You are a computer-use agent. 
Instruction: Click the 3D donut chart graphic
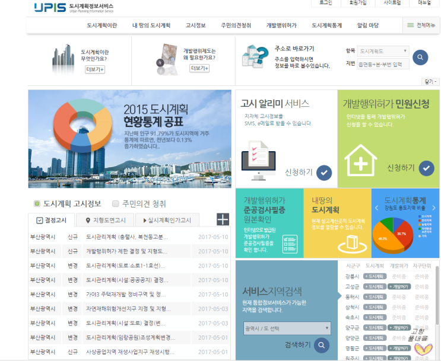(x=83, y=125)
